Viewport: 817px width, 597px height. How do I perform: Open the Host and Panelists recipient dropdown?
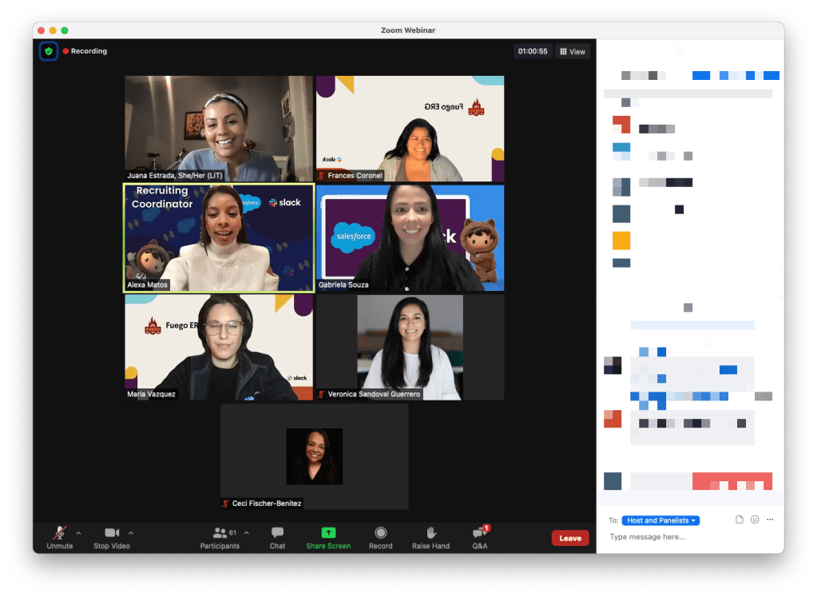coord(660,520)
